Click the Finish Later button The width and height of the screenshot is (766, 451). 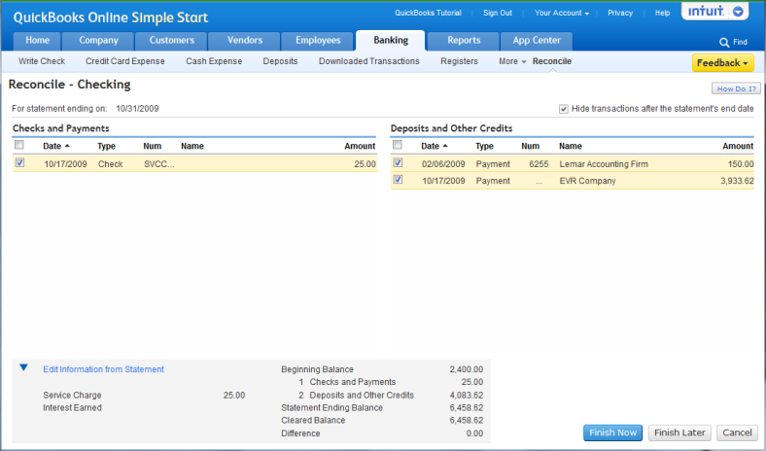[679, 433]
